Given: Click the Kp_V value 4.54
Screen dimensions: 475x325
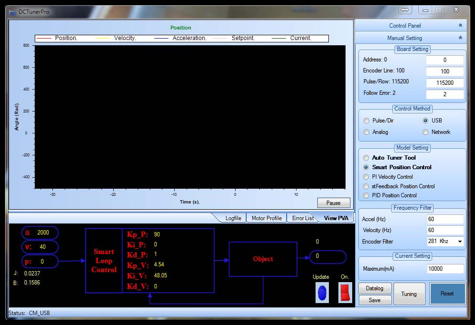Looking at the screenshot, I should click(159, 264).
